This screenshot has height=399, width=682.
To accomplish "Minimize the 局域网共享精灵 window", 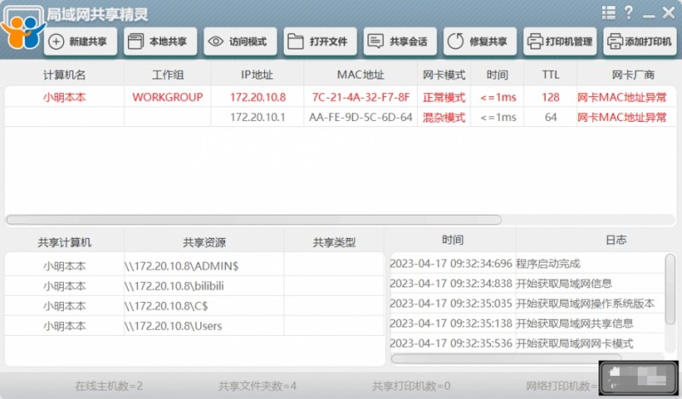I will (x=649, y=16).
